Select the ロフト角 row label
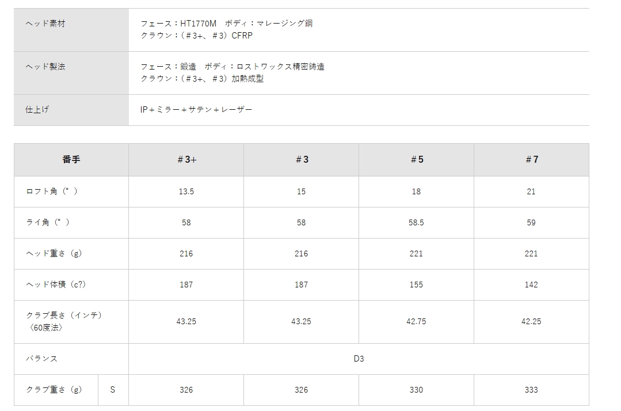The image size is (621, 411). pos(52,191)
